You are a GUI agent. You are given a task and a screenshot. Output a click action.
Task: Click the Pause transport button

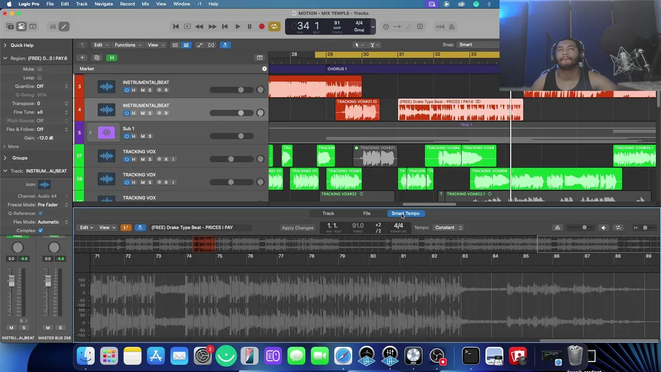[249, 26]
